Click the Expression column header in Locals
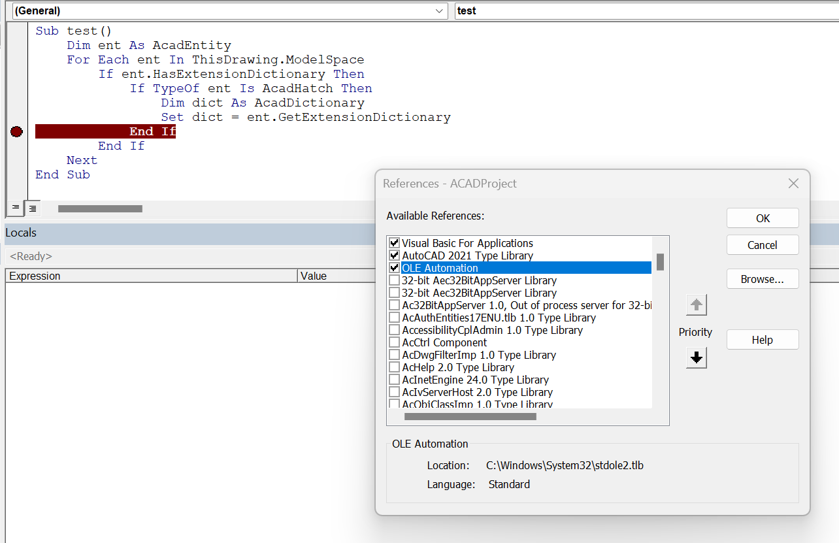This screenshot has height=543, width=839. [x=152, y=276]
